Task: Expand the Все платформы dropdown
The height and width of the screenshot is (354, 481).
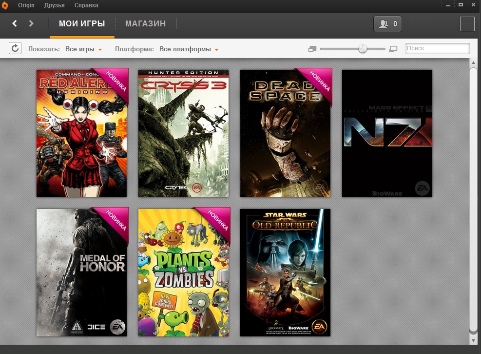Action: pos(189,49)
